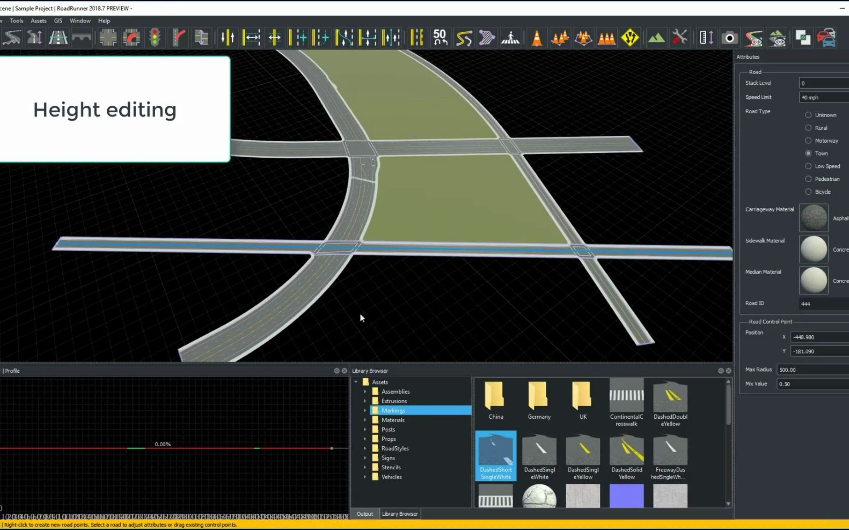
Task: Open the Road Height editing tool
Action: tap(35, 37)
